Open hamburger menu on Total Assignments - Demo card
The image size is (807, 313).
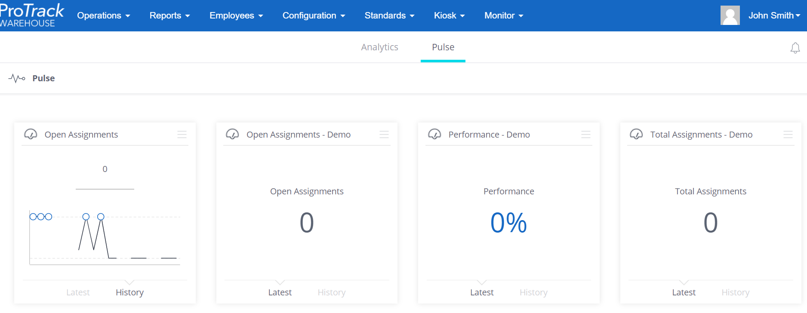pos(788,135)
